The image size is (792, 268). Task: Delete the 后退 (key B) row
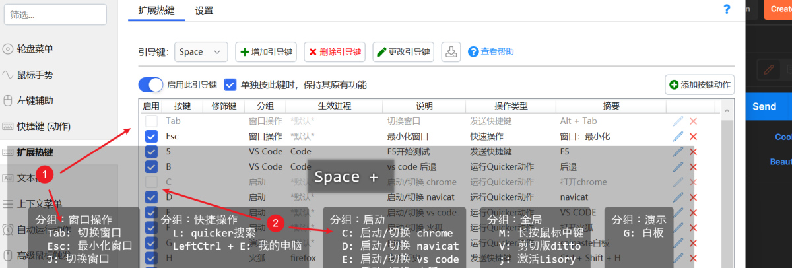[x=693, y=166]
